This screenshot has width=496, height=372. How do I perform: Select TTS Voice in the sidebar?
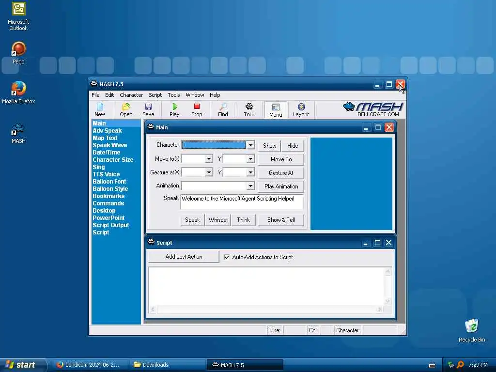pyautogui.click(x=106, y=174)
